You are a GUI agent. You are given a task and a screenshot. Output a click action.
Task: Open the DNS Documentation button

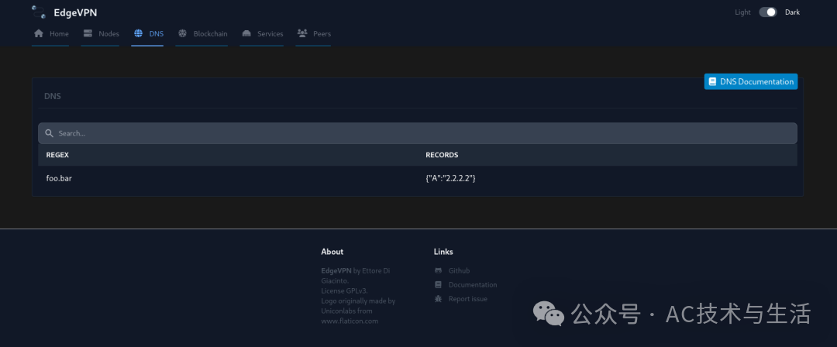click(x=750, y=81)
